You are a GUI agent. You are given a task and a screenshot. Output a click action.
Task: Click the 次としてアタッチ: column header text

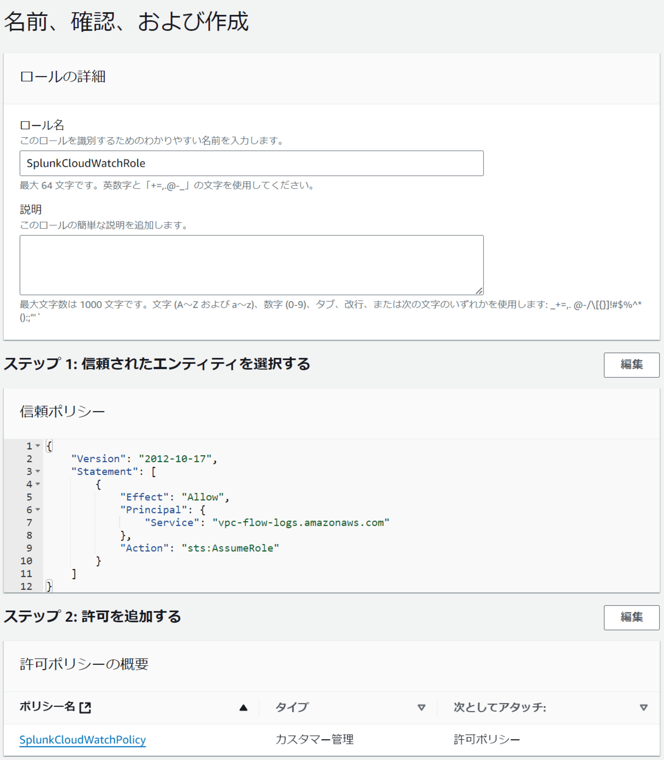(500, 707)
